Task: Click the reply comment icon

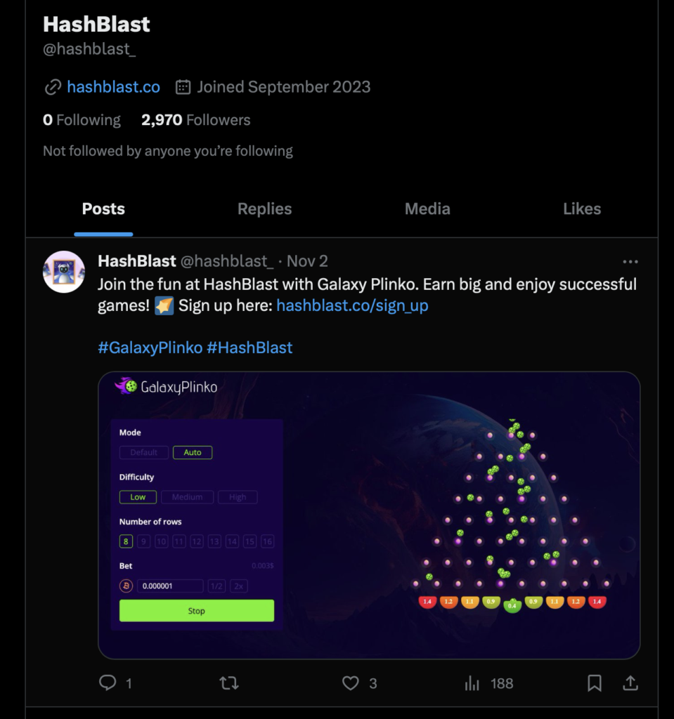Action: (x=108, y=682)
